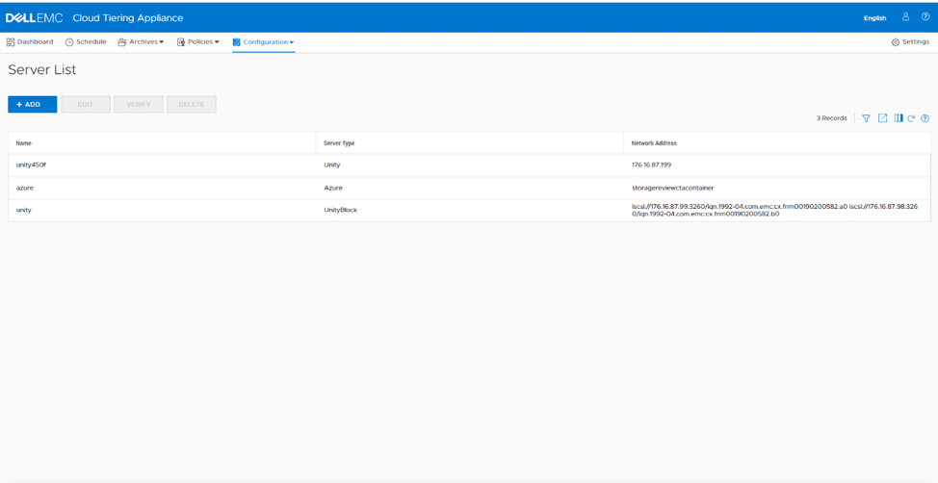
Task: Open the help icon in the blue header
Action: coord(925,16)
